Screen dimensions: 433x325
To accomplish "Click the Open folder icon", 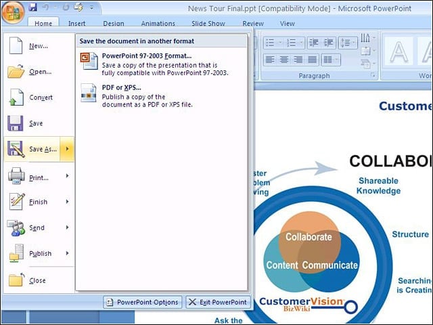I will (x=16, y=71).
